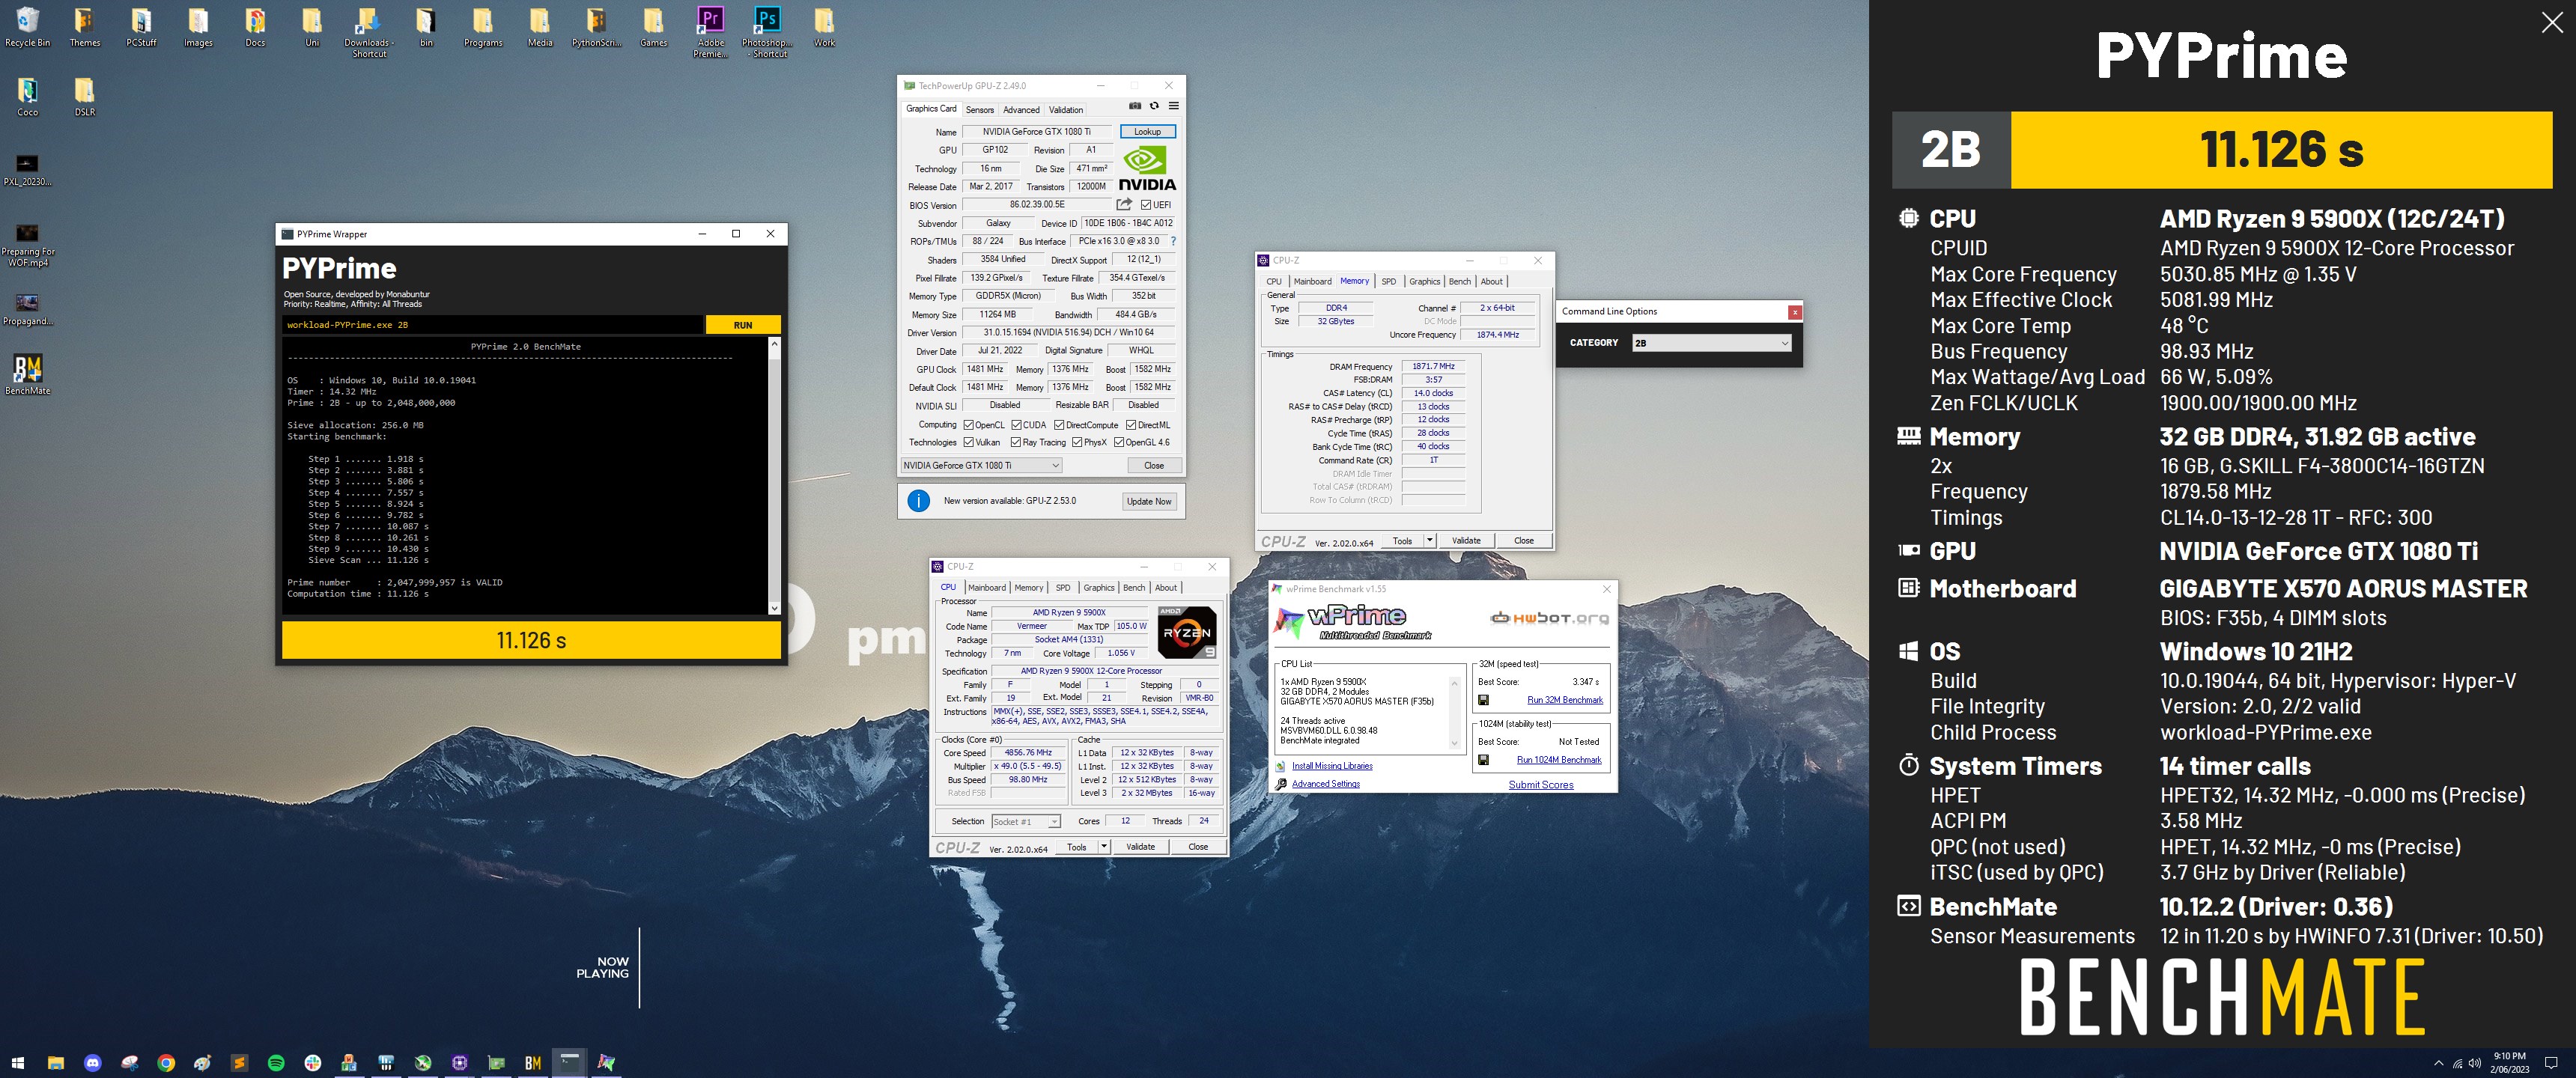Click the Advanced Settings link in wPrime

pos(1326,784)
